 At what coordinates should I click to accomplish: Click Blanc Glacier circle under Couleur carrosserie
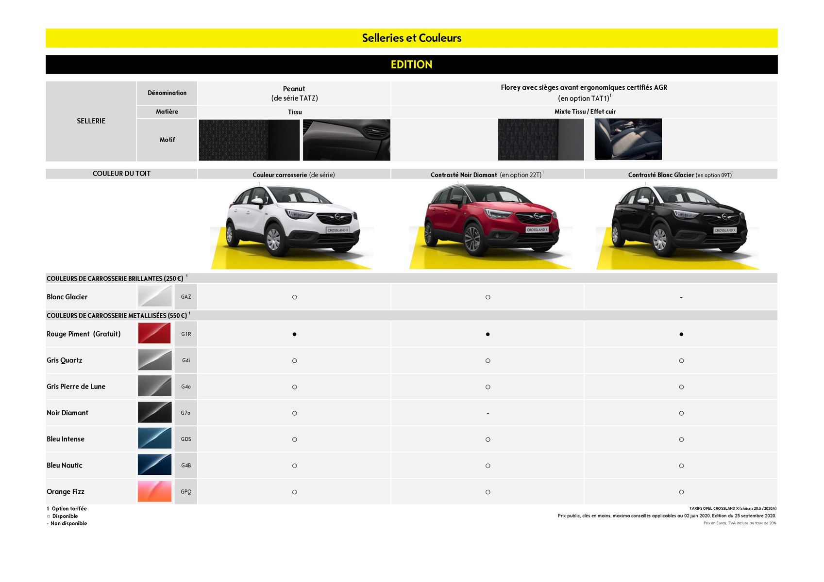pos(294,297)
